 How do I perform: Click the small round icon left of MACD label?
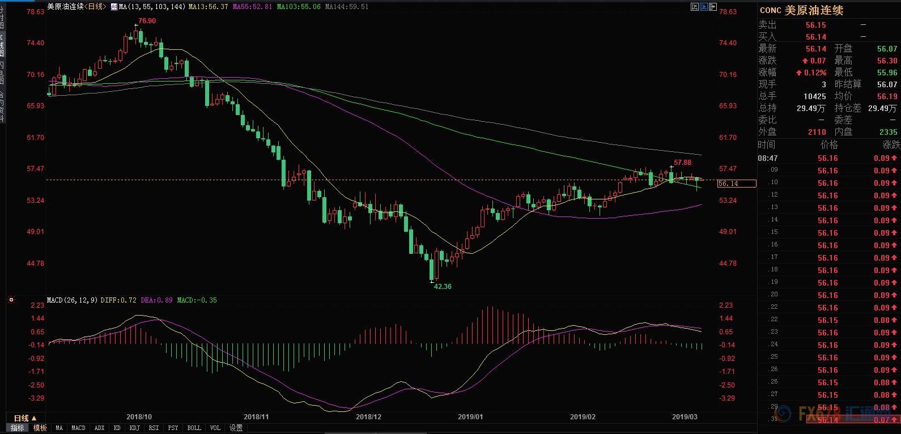pyautogui.click(x=11, y=300)
